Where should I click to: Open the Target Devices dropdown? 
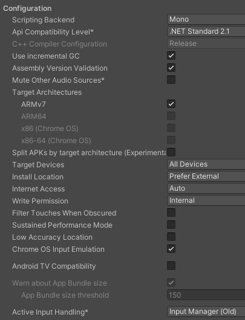click(x=206, y=164)
